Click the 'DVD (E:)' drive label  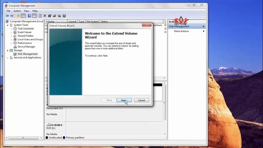(x=51, y=128)
